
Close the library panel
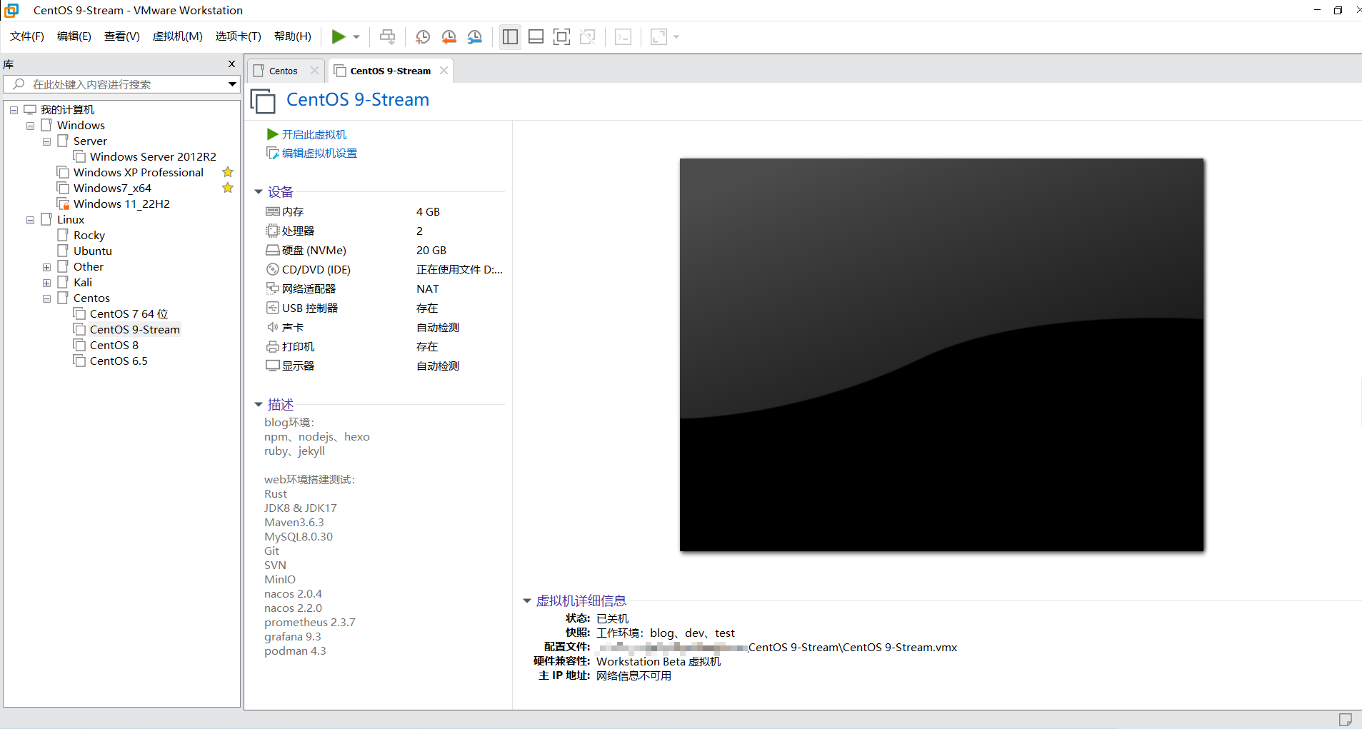[231, 64]
